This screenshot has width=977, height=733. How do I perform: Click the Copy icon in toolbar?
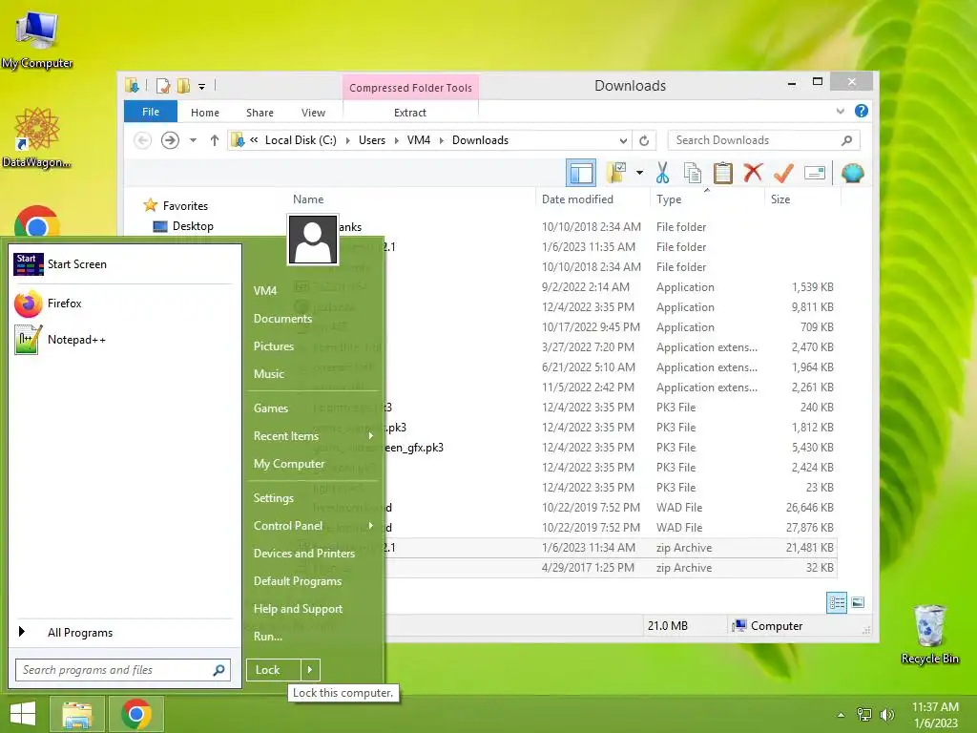pyautogui.click(x=693, y=173)
